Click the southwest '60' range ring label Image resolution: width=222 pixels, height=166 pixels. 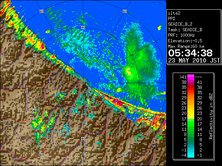click(x=42, y=155)
